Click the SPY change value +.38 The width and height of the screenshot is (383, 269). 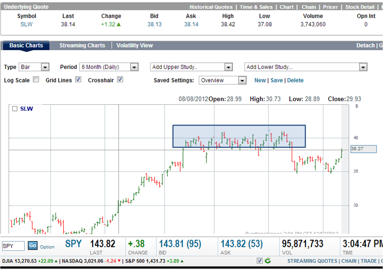(136, 244)
